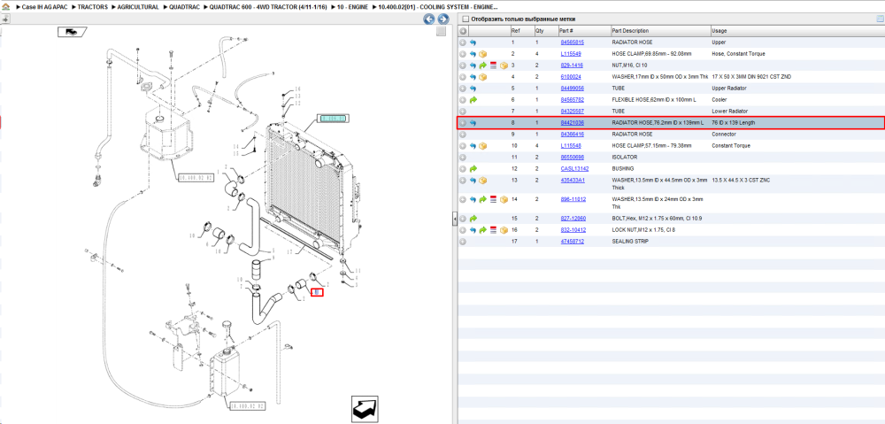Click blue arrow for Upper Radiator TUBE
Image resolution: width=885 pixels, height=424 pixels.
(x=473, y=89)
